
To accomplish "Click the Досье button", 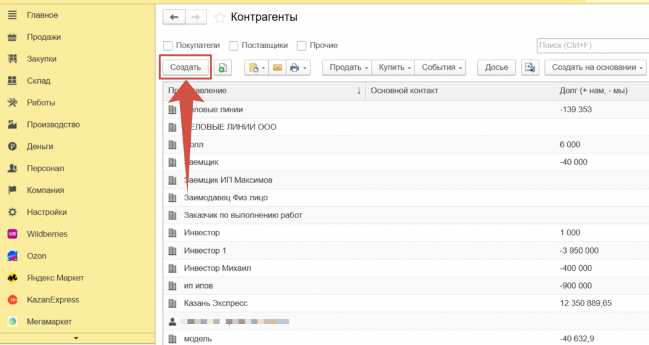I will 496,67.
